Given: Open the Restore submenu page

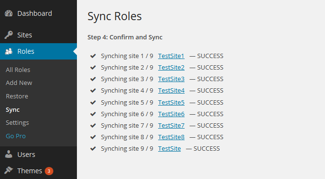Looking at the screenshot, I should tap(17, 96).
